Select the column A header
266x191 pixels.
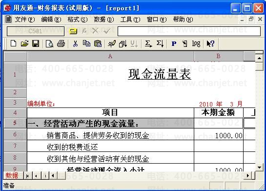(110, 56)
